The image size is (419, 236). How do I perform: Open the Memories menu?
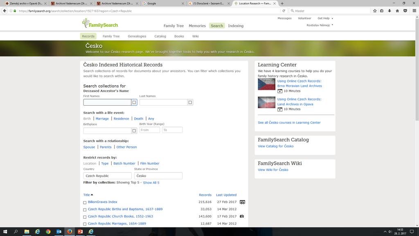[x=197, y=26]
